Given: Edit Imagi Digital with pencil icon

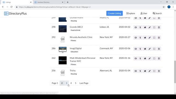Looking at the screenshot, I should click(x=150, y=49).
